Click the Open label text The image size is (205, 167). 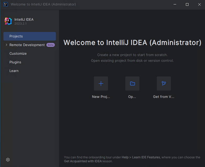coord(132,97)
